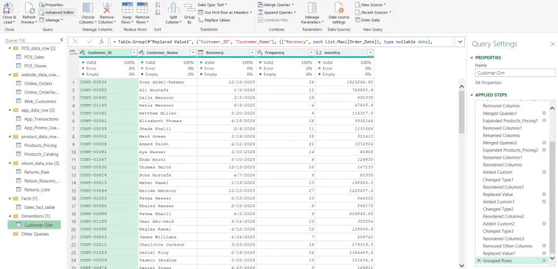Click the Split Column icon
The height and width of the screenshot is (269, 558).
174,8
